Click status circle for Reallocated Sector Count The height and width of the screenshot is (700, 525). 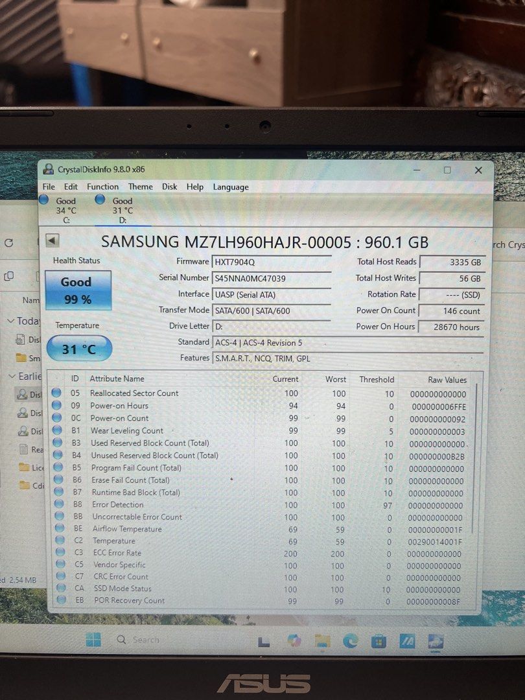pyautogui.click(x=56, y=392)
